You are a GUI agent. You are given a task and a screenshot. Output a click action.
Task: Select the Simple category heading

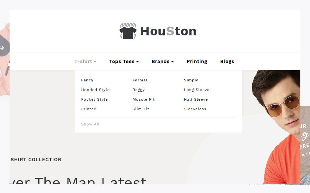(191, 80)
